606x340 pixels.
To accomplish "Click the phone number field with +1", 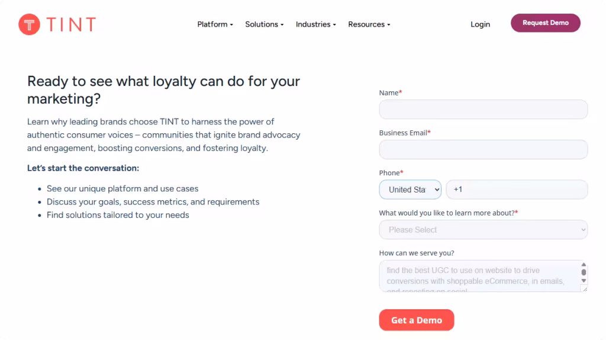I will tap(517, 190).
